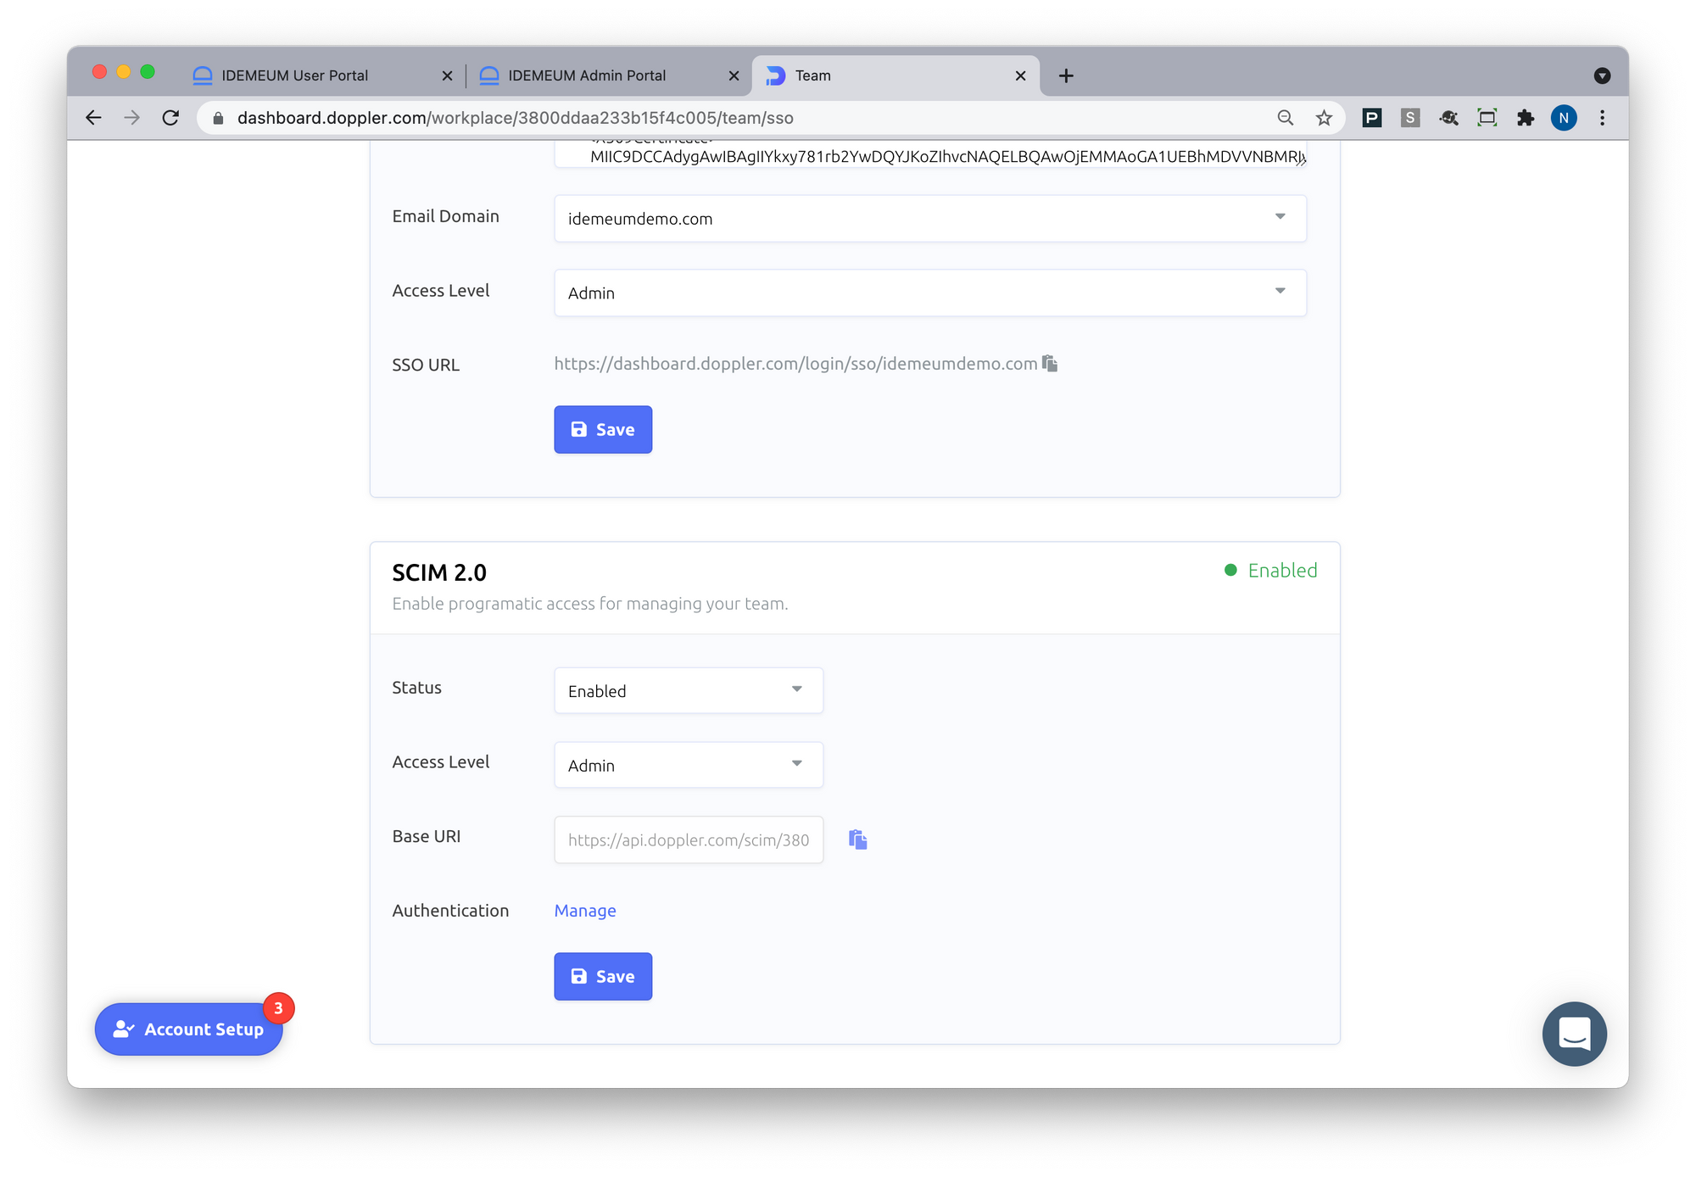
Task: Copy the SSO URL with clipboard icon
Action: [x=1050, y=364]
